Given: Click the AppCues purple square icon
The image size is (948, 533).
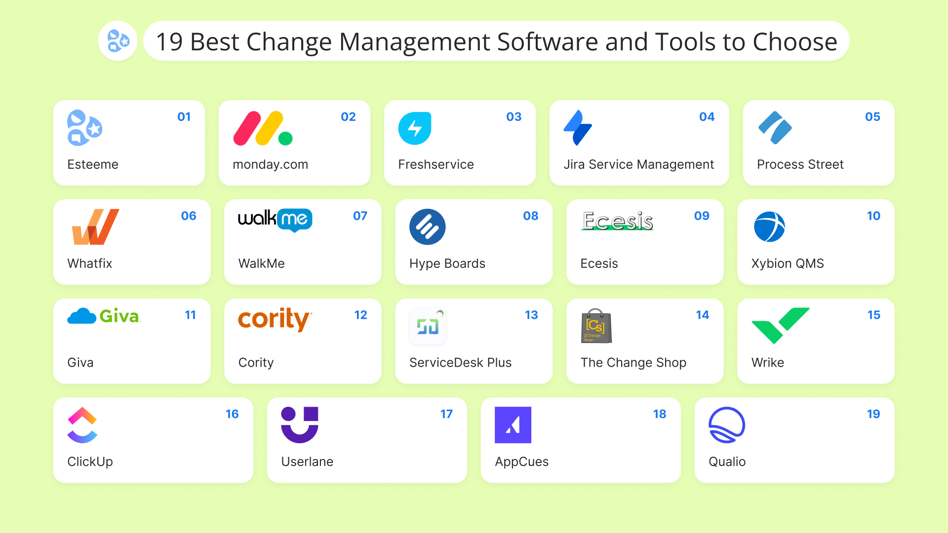Looking at the screenshot, I should 513,425.
